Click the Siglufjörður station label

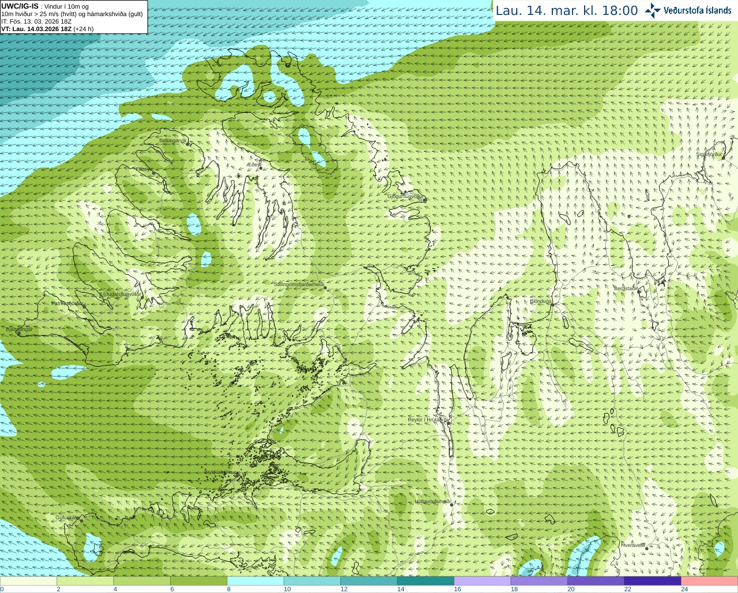[709, 154]
